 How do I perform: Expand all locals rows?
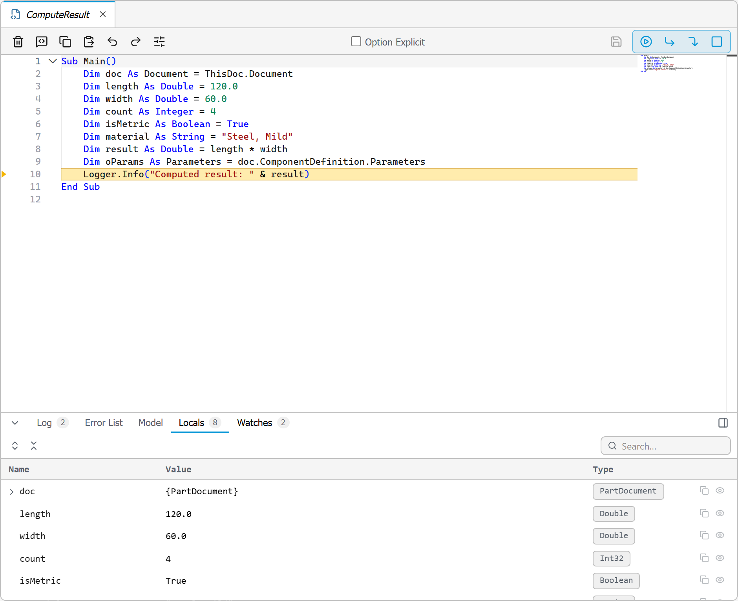point(15,446)
